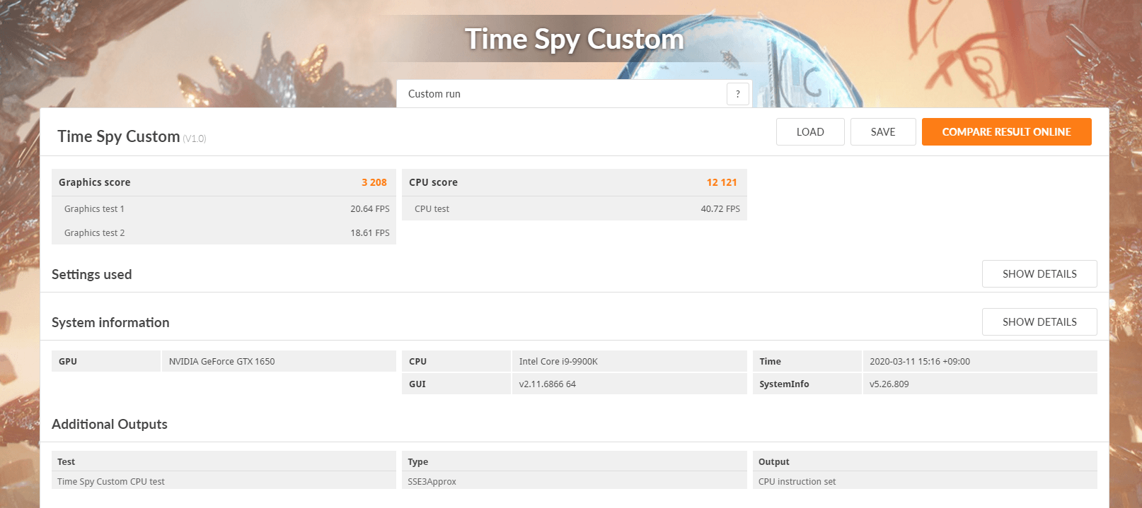The image size is (1142, 508).
Task: Click the CPU score heading
Action: click(x=433, y=182)
